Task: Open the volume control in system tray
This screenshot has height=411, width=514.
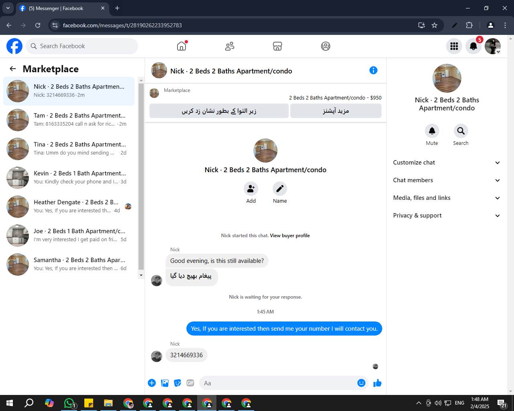Action: pos(438,403)
